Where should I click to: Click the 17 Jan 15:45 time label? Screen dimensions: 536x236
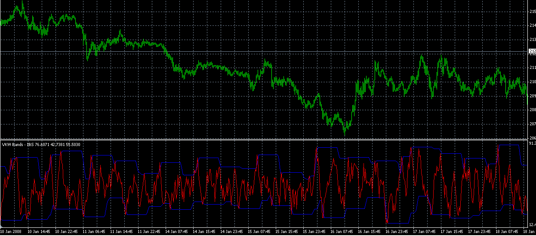(452, 232)
